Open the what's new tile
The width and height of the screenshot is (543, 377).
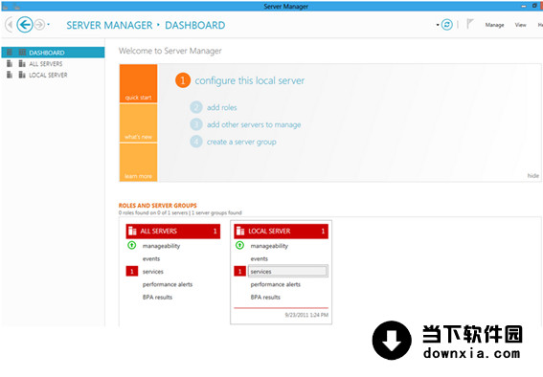[139, 123]
